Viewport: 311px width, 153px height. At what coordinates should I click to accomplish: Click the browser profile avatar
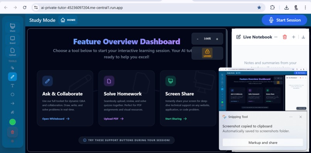pyautogui.click(x=296, y=8)
